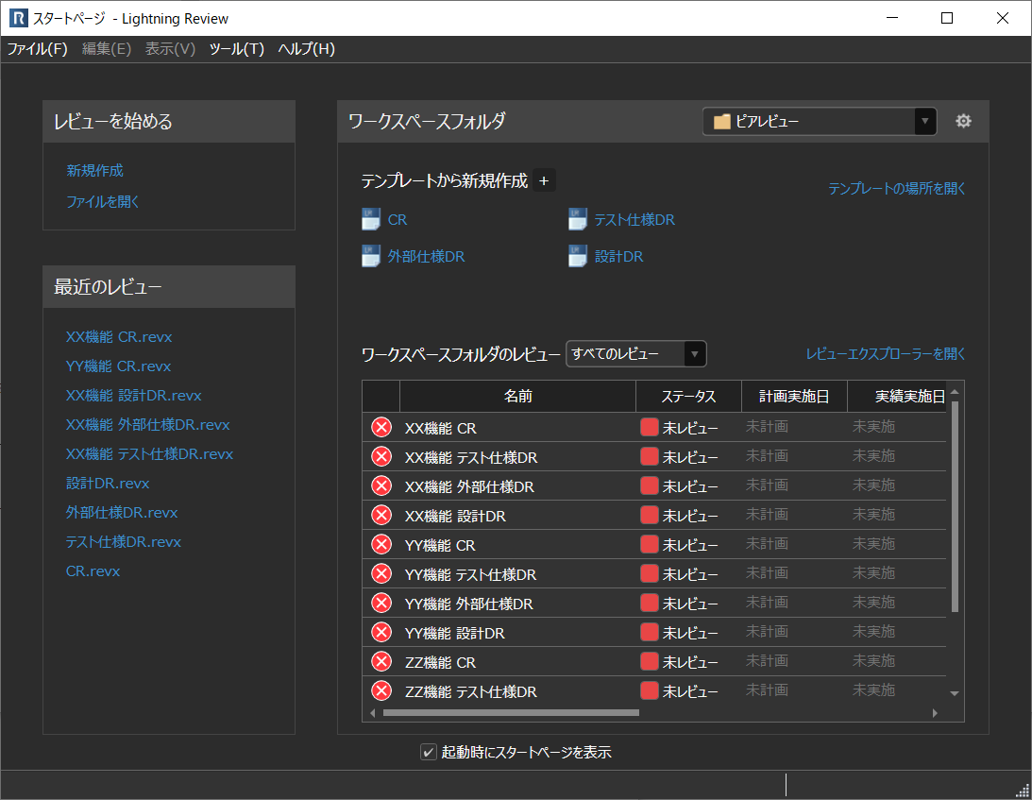Click the red X icon for YY機能 外部仕様DR

(381, 604)
